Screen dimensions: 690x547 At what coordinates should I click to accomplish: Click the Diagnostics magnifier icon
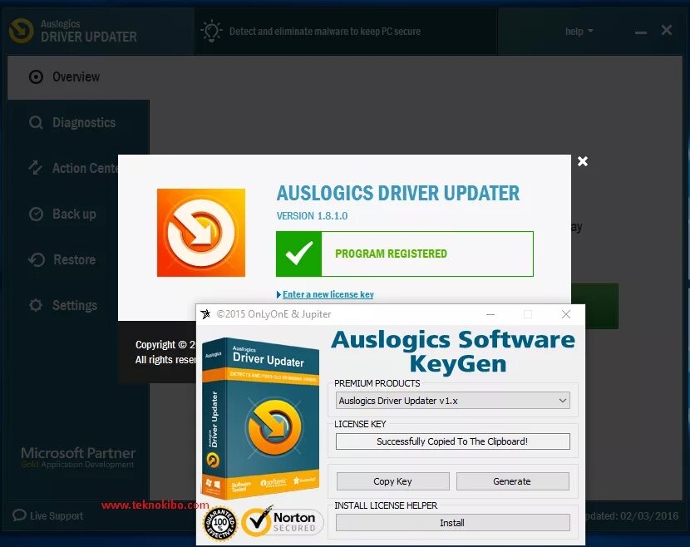point(36,122)
